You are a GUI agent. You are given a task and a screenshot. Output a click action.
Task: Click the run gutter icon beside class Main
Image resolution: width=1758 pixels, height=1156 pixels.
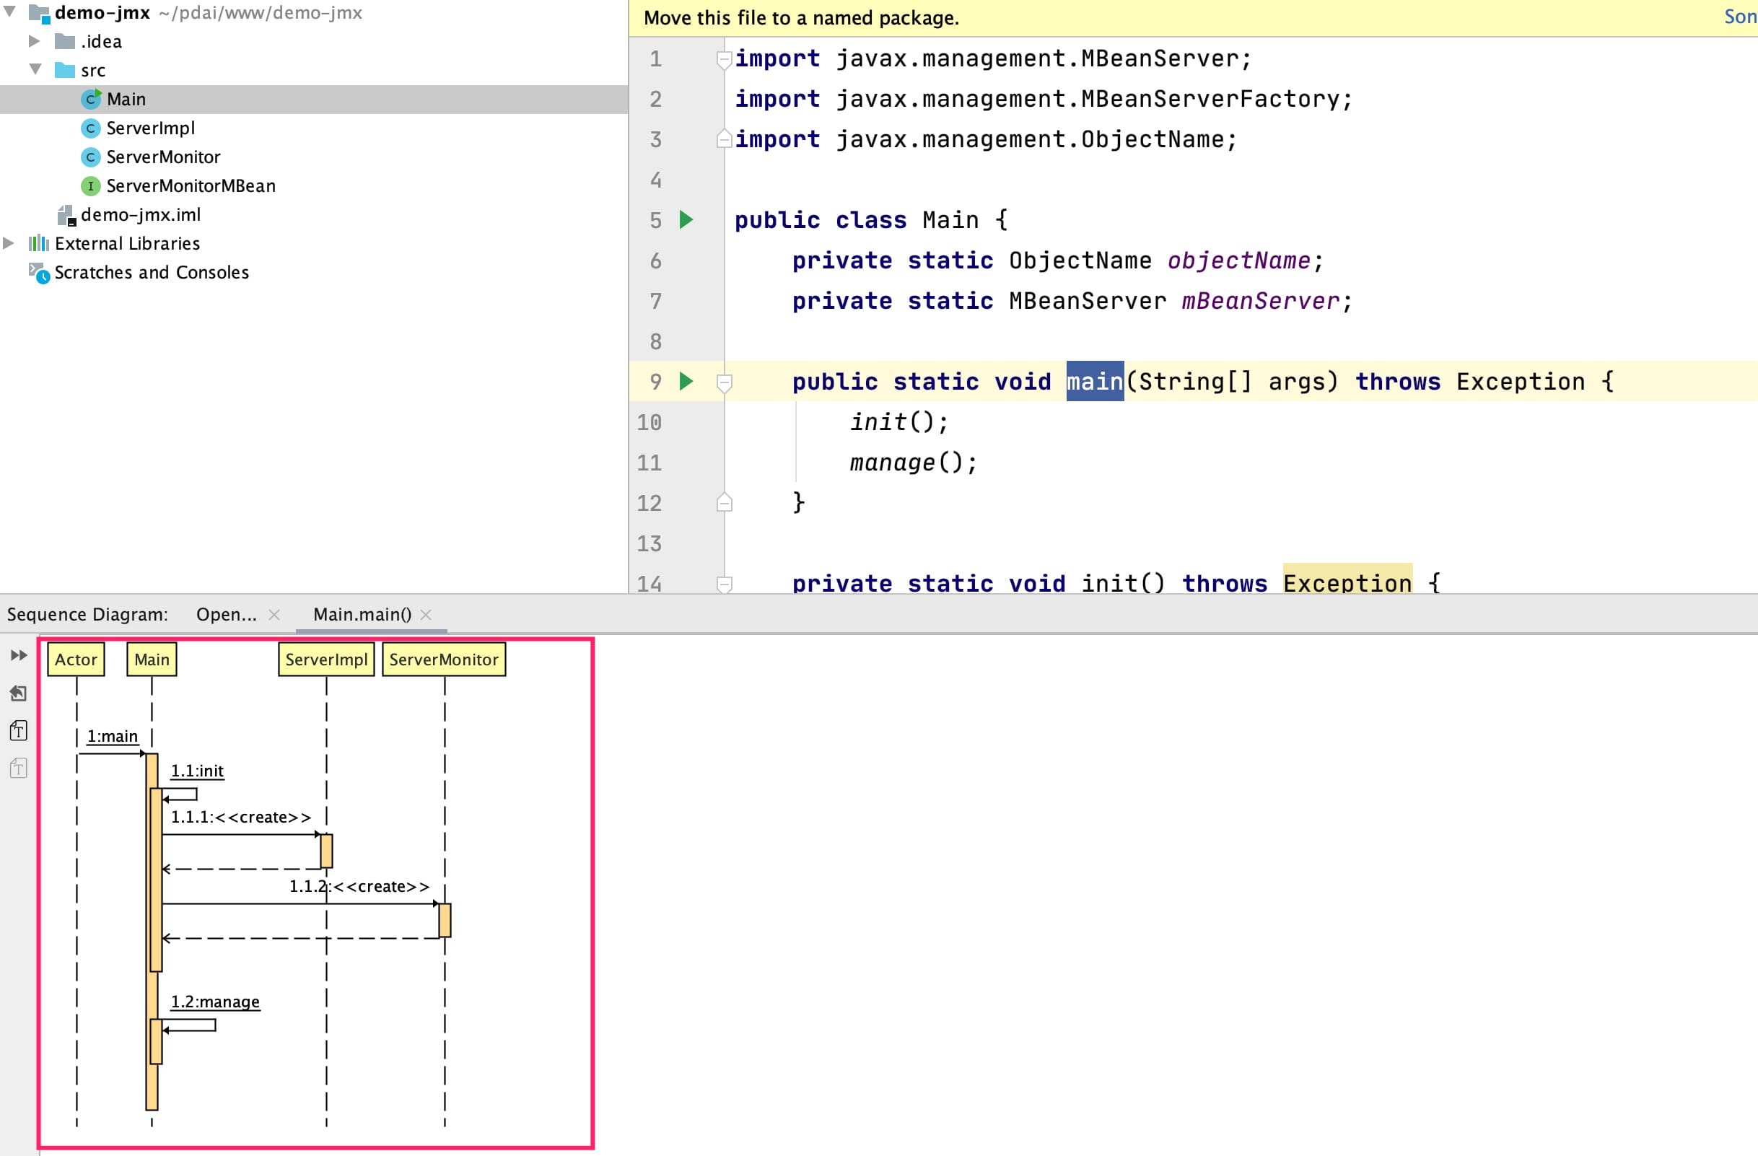(686, 219)
